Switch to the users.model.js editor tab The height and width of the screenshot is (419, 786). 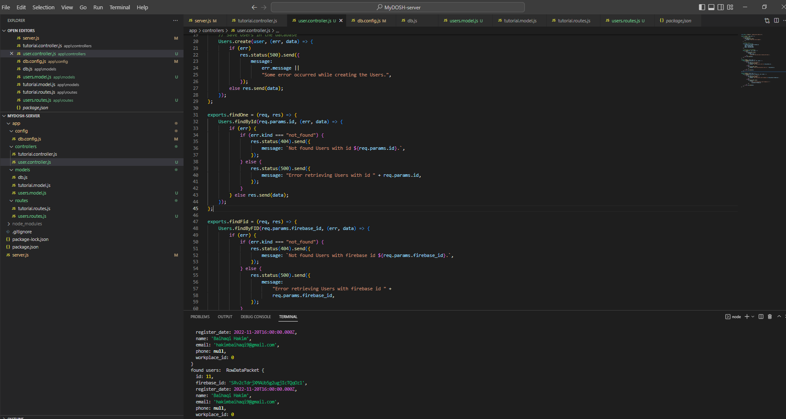pos(463,21)
